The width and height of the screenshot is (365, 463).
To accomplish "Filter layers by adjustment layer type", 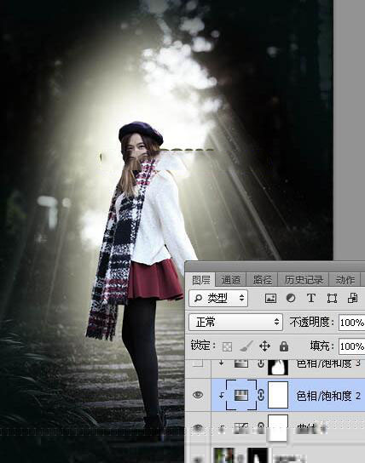I will click(x=291, y=298).
